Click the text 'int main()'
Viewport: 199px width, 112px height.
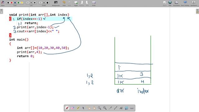[19, 40]
